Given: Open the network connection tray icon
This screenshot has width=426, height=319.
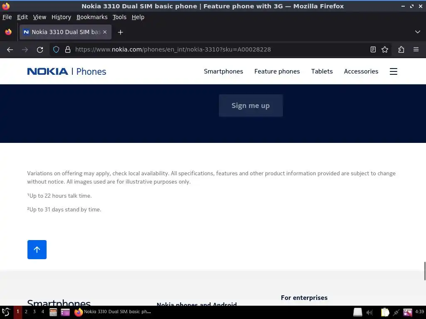Looking at the screenshot, I should point(396,312).
